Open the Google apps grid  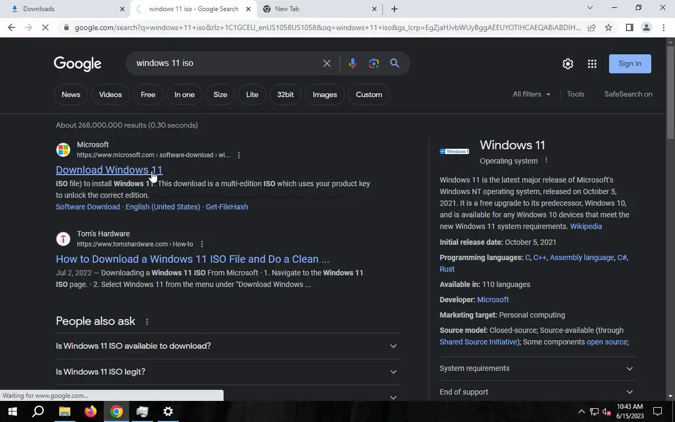click(592, 64)
